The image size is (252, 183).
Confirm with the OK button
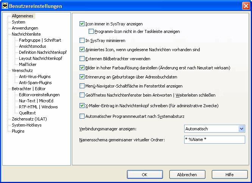145,175
